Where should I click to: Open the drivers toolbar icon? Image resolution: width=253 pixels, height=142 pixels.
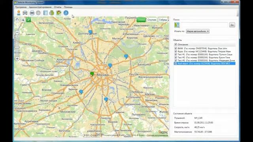(x=19, y=13)
